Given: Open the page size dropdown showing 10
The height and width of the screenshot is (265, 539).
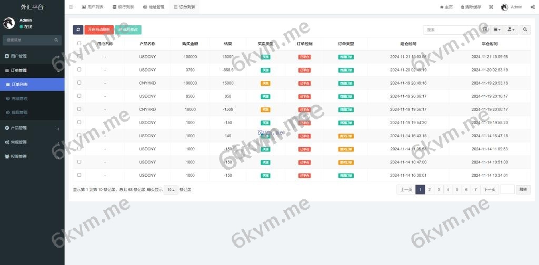Looking at the screenshot, I should (x=171, y=189).
